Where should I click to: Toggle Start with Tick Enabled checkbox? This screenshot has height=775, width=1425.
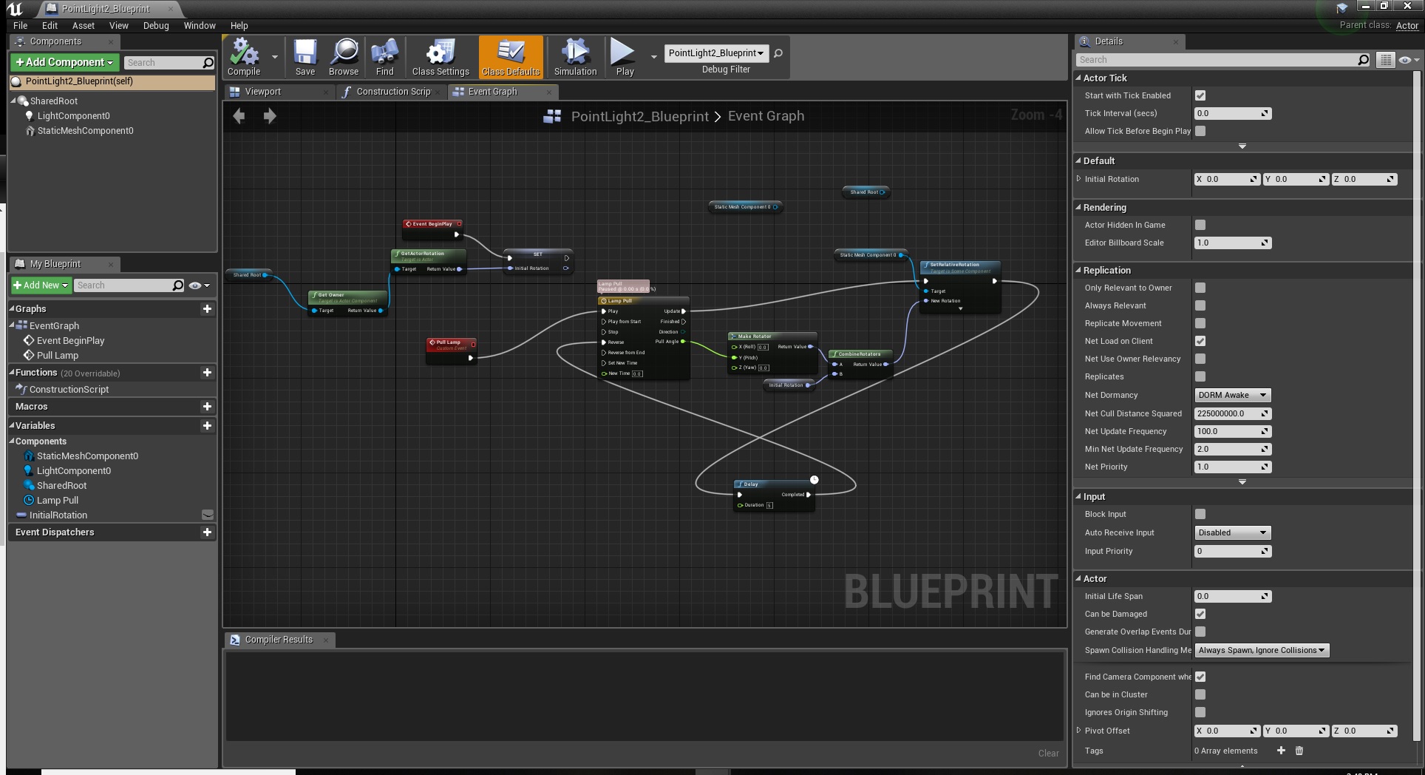click(x=1200, y=95)
